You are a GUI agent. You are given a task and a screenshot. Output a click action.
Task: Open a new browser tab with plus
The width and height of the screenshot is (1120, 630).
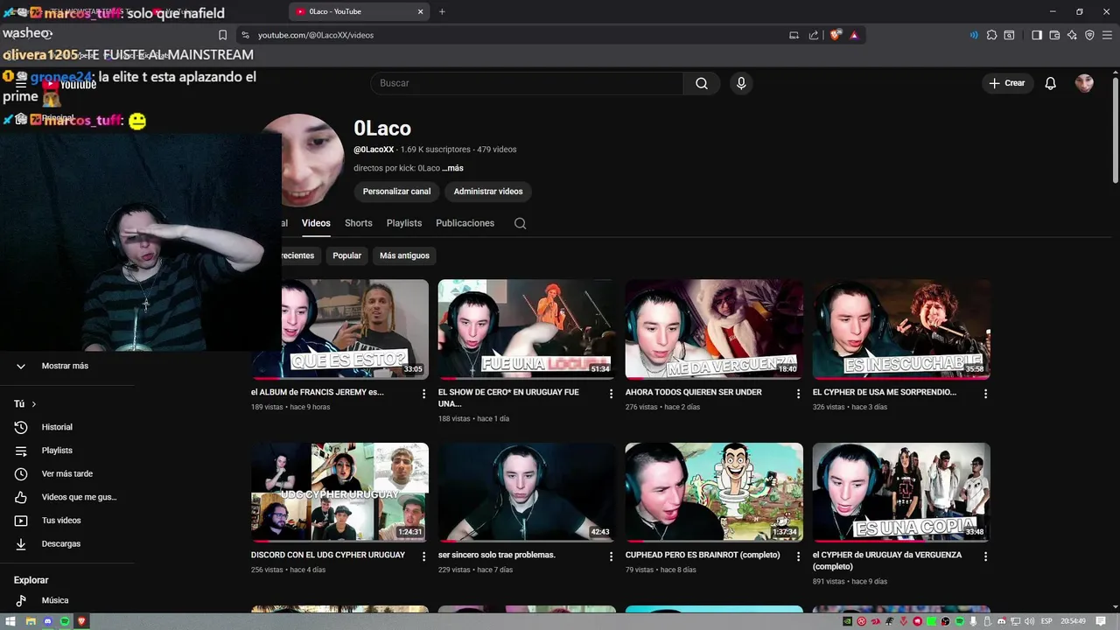pos(442,11)
